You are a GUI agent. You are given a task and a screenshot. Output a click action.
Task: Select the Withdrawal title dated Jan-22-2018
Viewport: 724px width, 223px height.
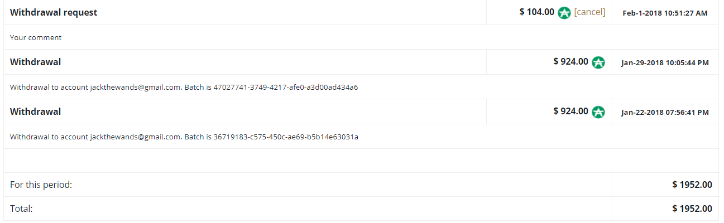click(x=36, y=111)
